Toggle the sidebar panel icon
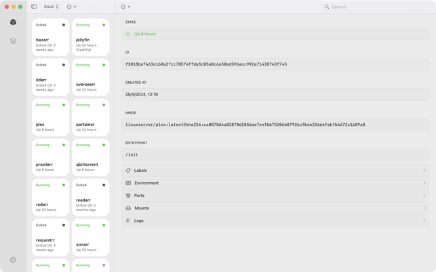Screen dimensions: 436x272 tap(34, 7)
